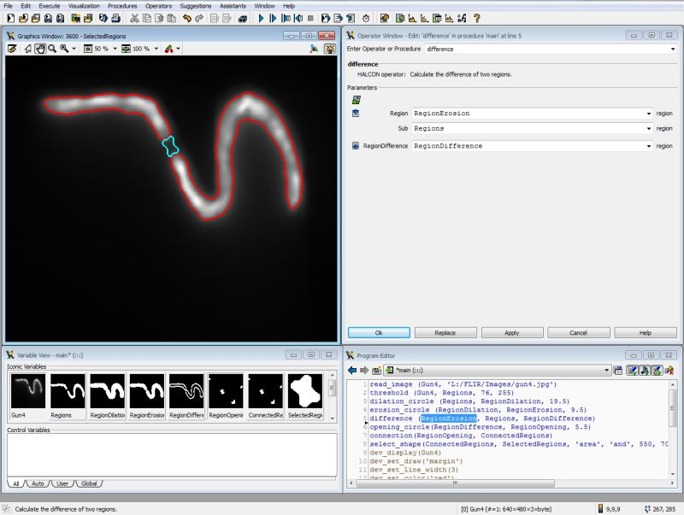Open the Region parameter dropdown
The width and height of the screenshot is (684, 515).
649,113
